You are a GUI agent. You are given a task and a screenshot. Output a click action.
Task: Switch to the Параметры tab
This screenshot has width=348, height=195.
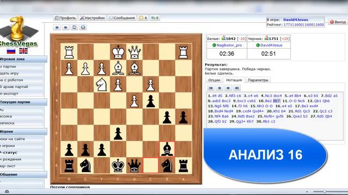coord(258,80)
